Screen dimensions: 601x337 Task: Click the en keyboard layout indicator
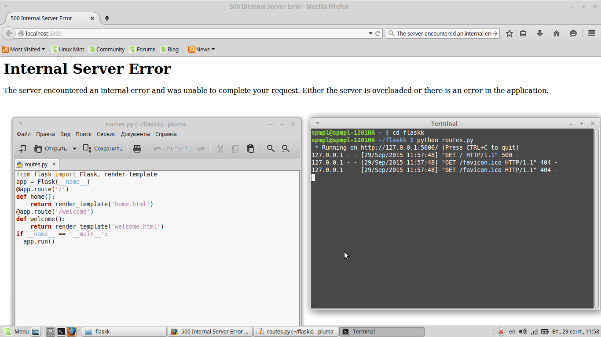512,332
